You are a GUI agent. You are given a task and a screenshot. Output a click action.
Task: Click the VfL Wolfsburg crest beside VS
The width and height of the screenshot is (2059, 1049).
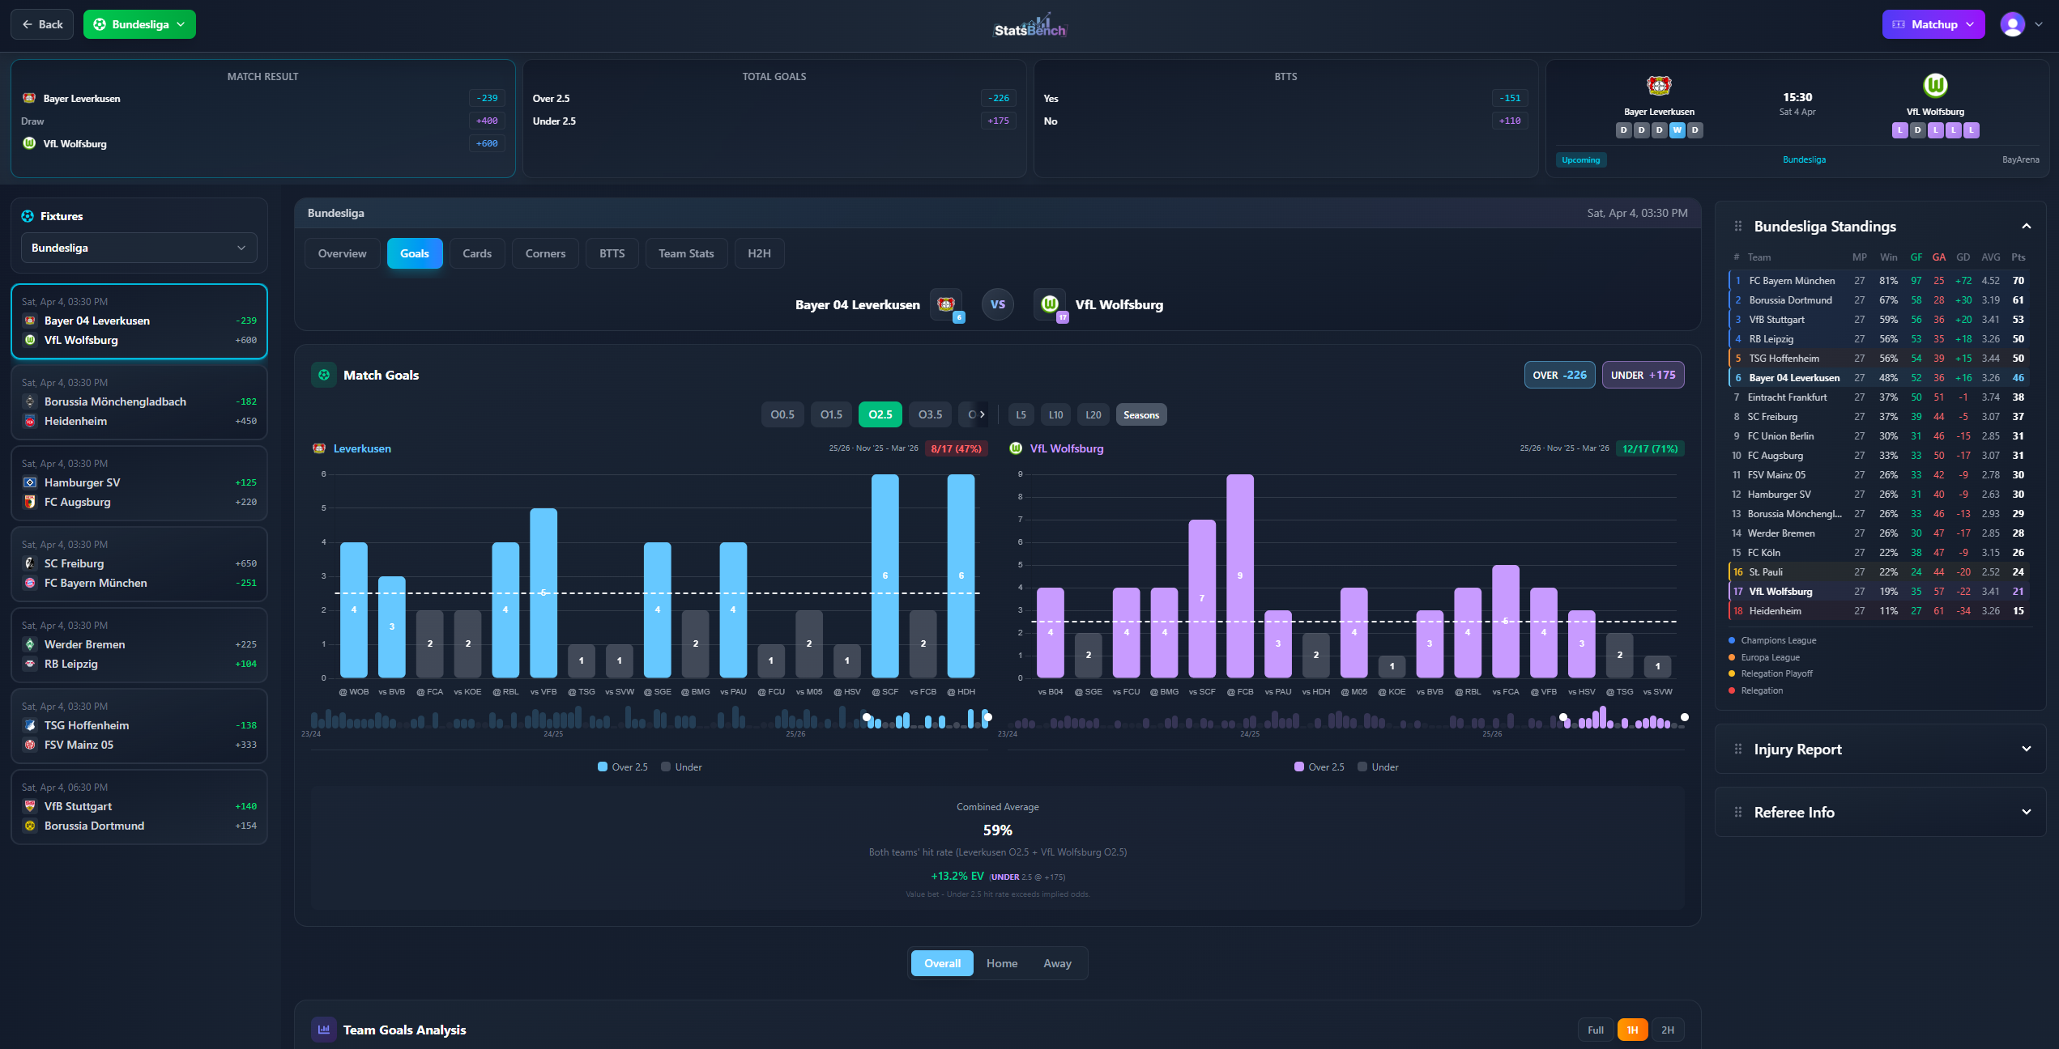coord(1050,304)
